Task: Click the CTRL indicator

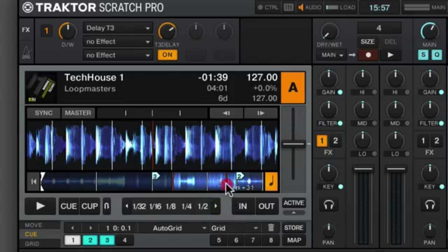Action: coord(268,7)
